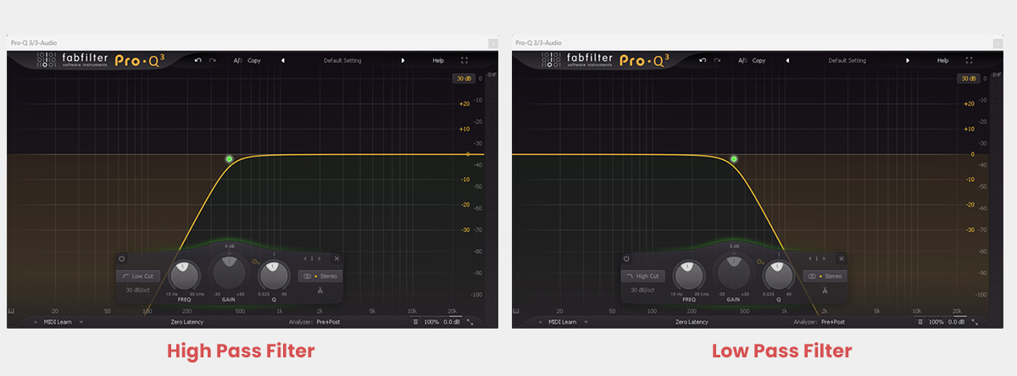Toggle global bypass icon in right window
The width and height of the screenshot is (1017, 376).
pos(920,322)
